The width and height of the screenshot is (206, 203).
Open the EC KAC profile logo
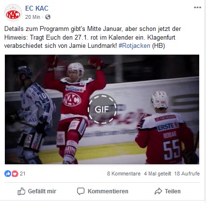tap(13, 13)
